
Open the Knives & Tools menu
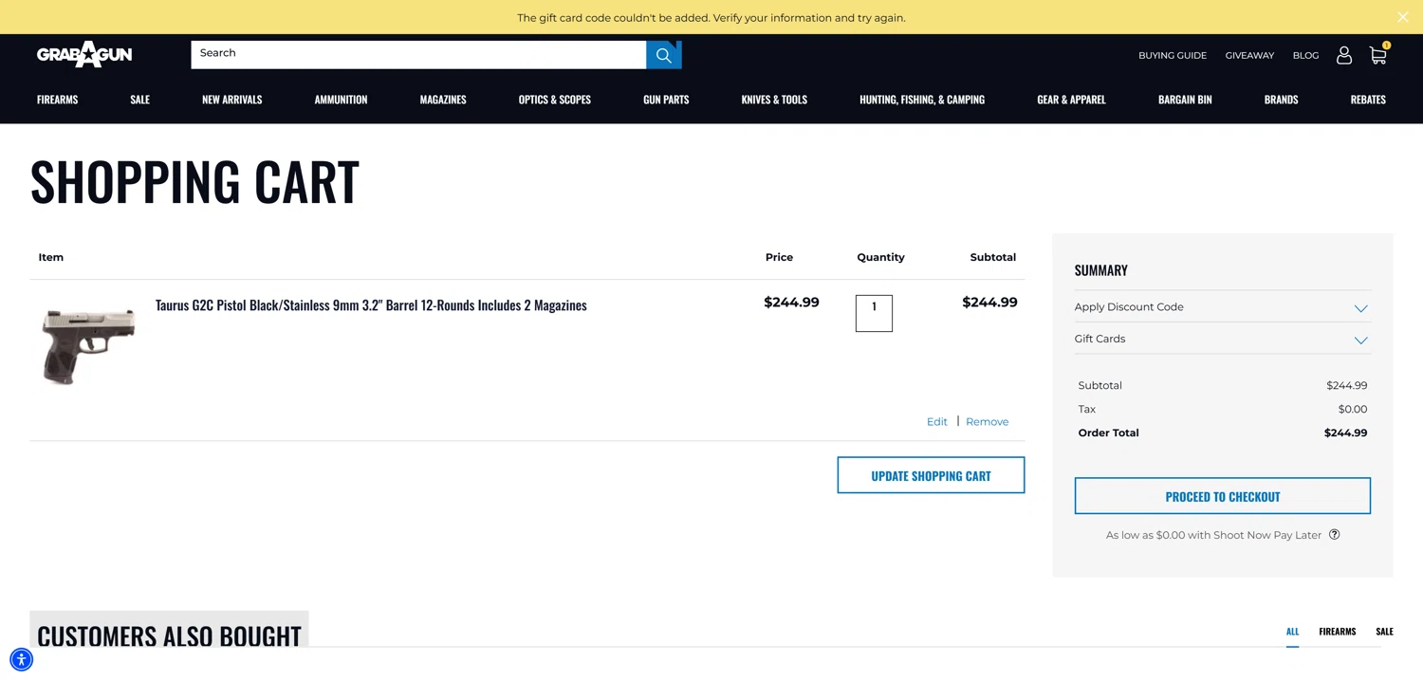click(x=774, y=99)
